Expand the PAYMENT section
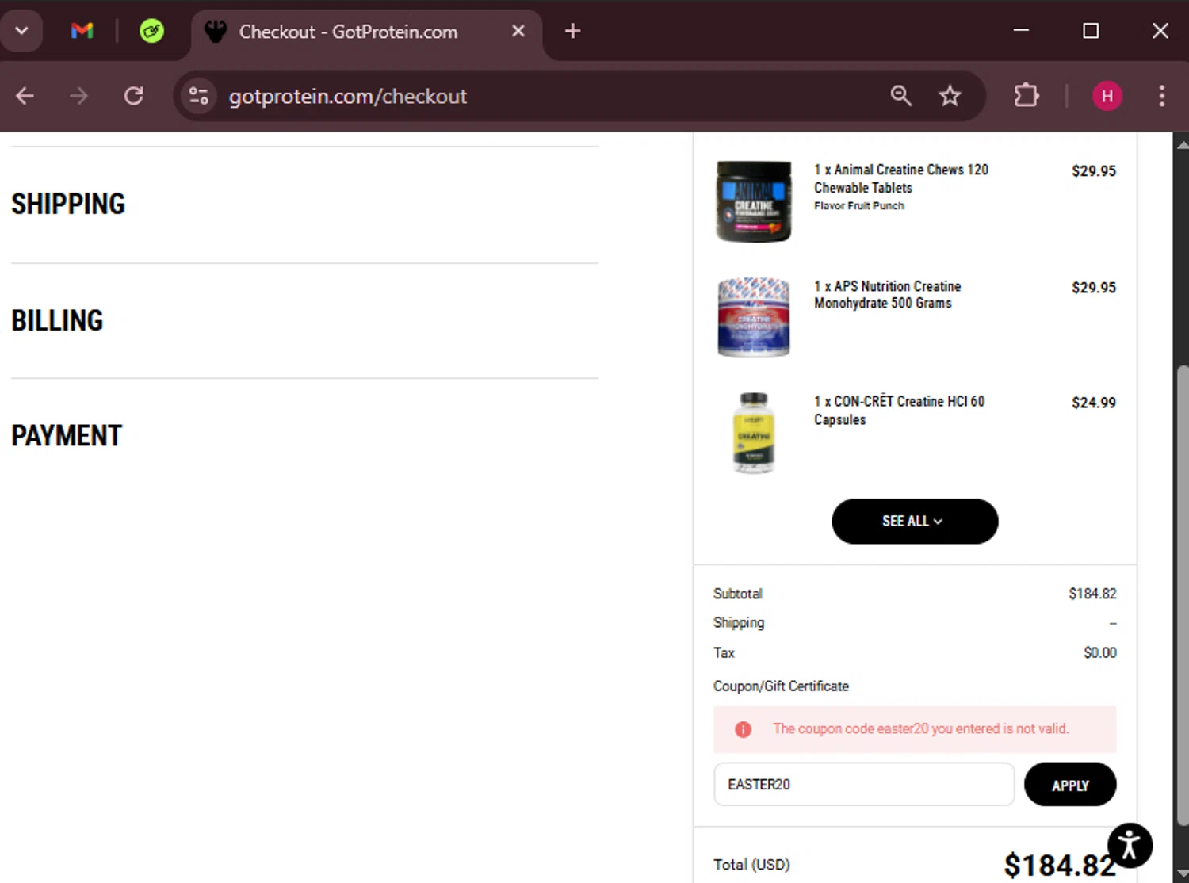 tap(67, 435)
